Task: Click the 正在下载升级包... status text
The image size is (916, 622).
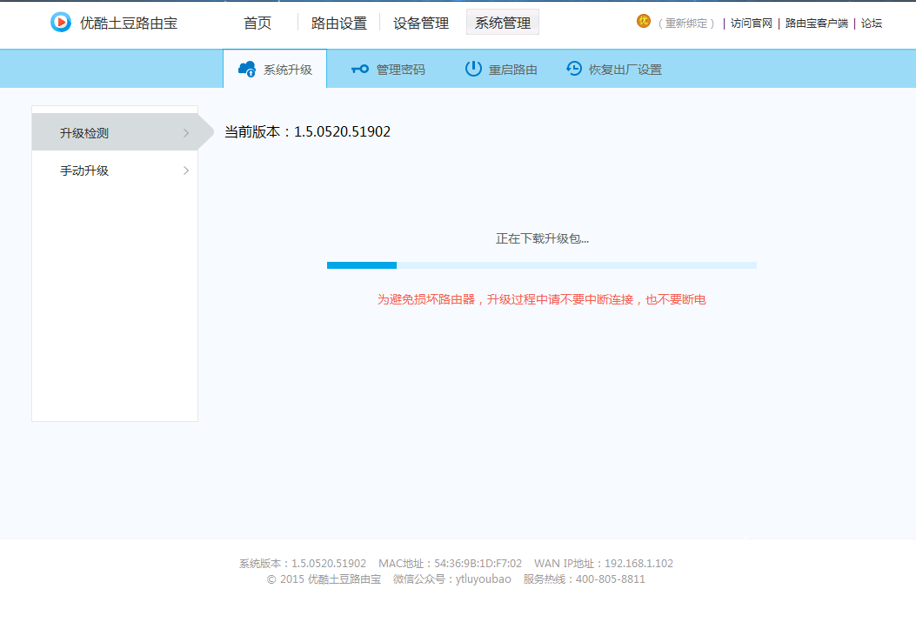Action: (542, 238)
